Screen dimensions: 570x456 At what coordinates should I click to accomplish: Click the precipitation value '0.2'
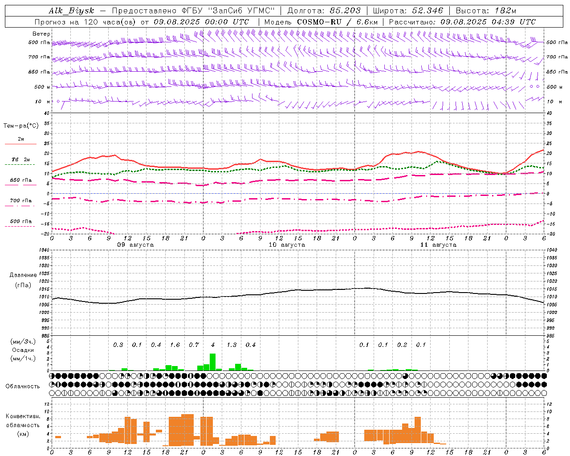402,345
